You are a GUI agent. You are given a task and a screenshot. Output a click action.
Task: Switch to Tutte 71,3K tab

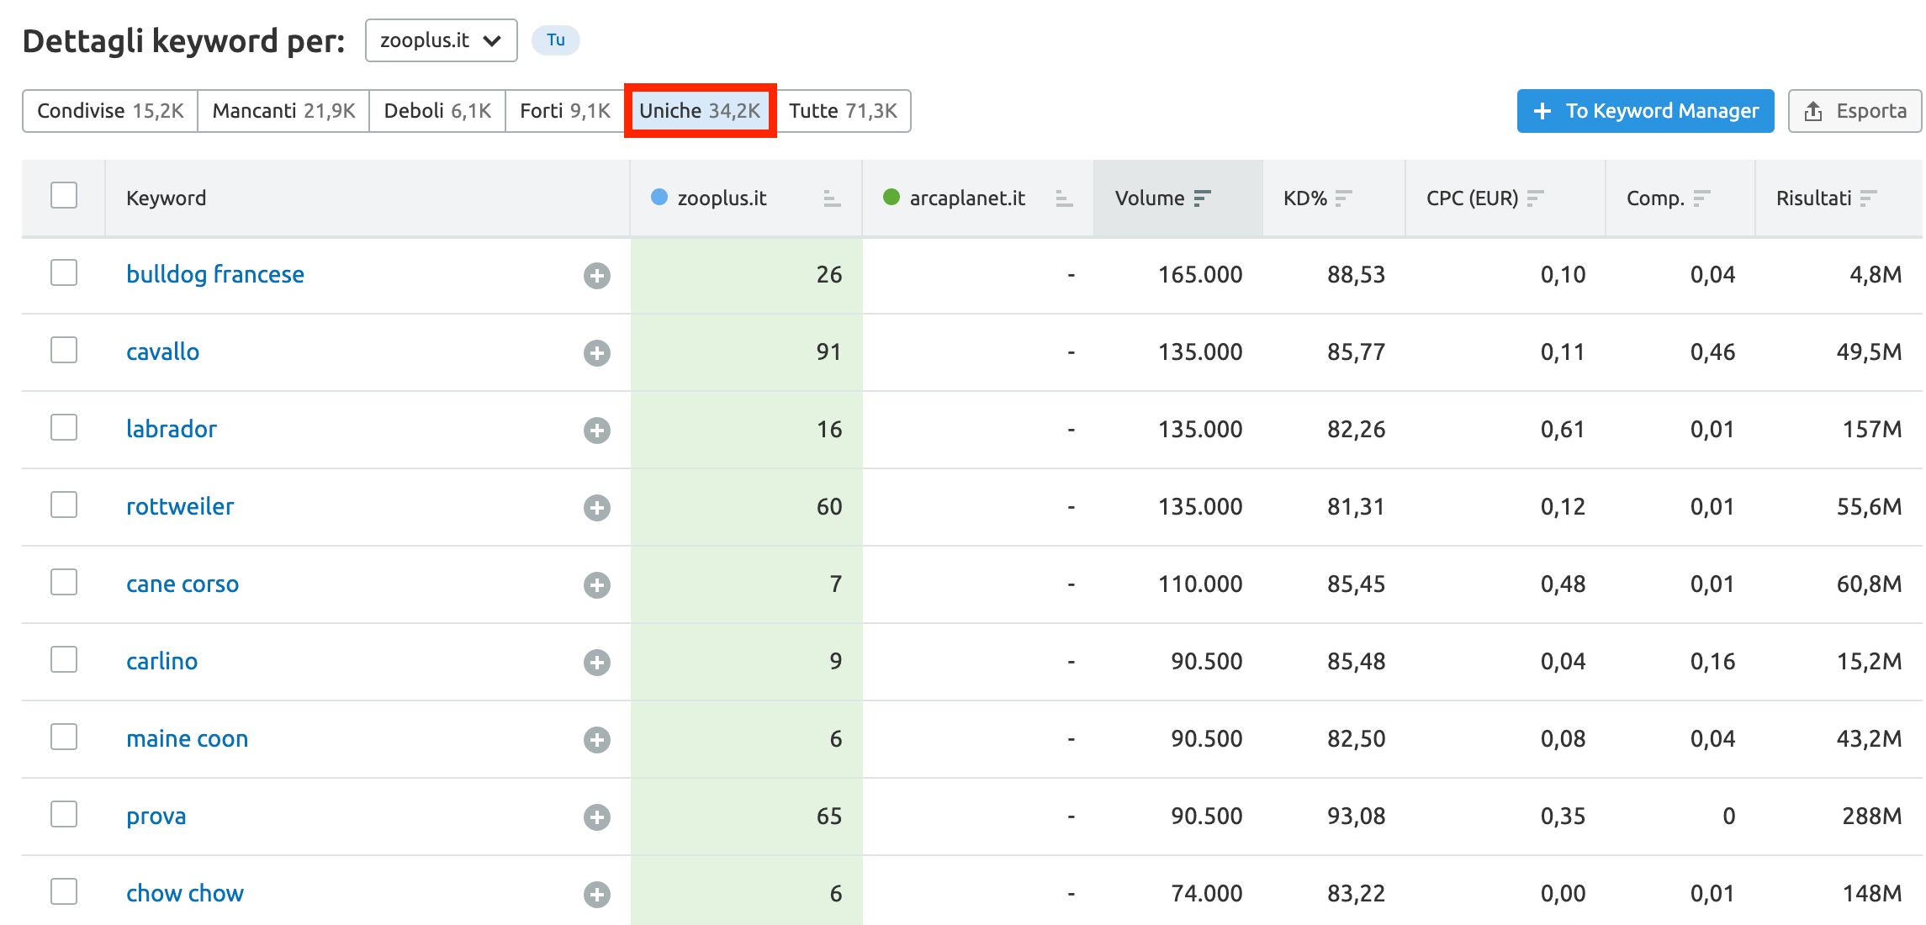(x=843, y=111)
